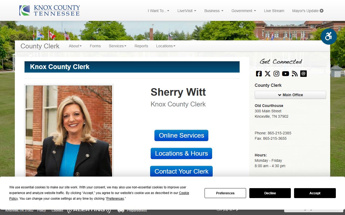This screenshot has height=215, width=345.
Task: Open the Knox County Tennessee logo homepage
Action: tap(50, 10)
